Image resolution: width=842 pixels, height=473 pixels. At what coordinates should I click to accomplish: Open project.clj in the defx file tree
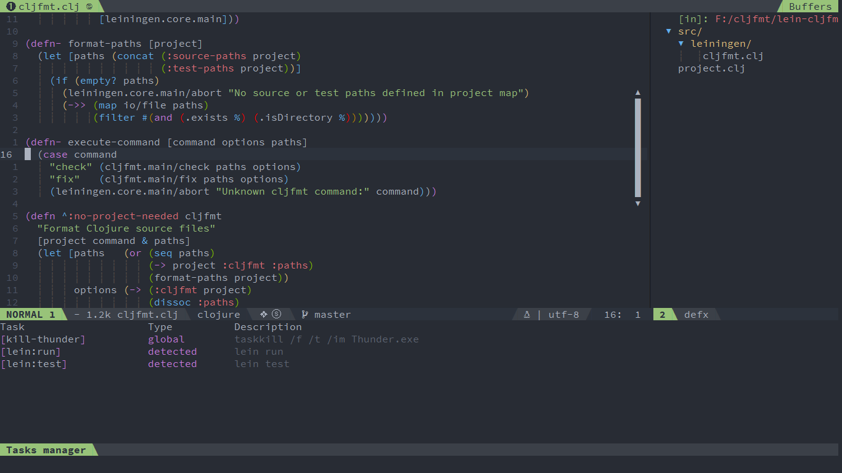711,68
